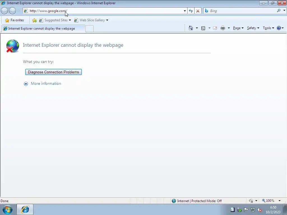Expand the address bar history dropdown
This screenshot has height=215, width=287.
point(185,11)
